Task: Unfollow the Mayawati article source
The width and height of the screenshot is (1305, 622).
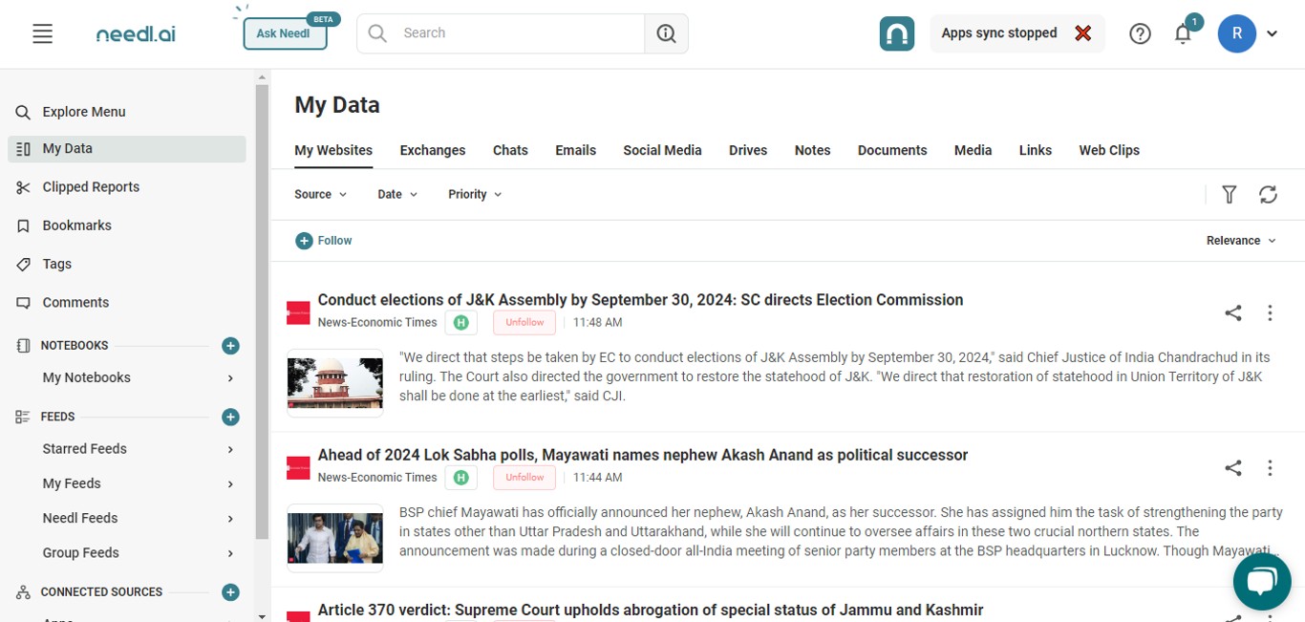Action: point(524,478)
